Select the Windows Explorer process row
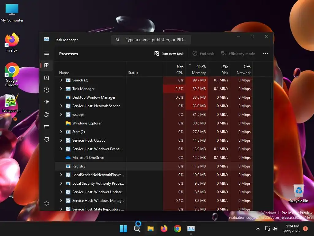 (x=153, y=123)
